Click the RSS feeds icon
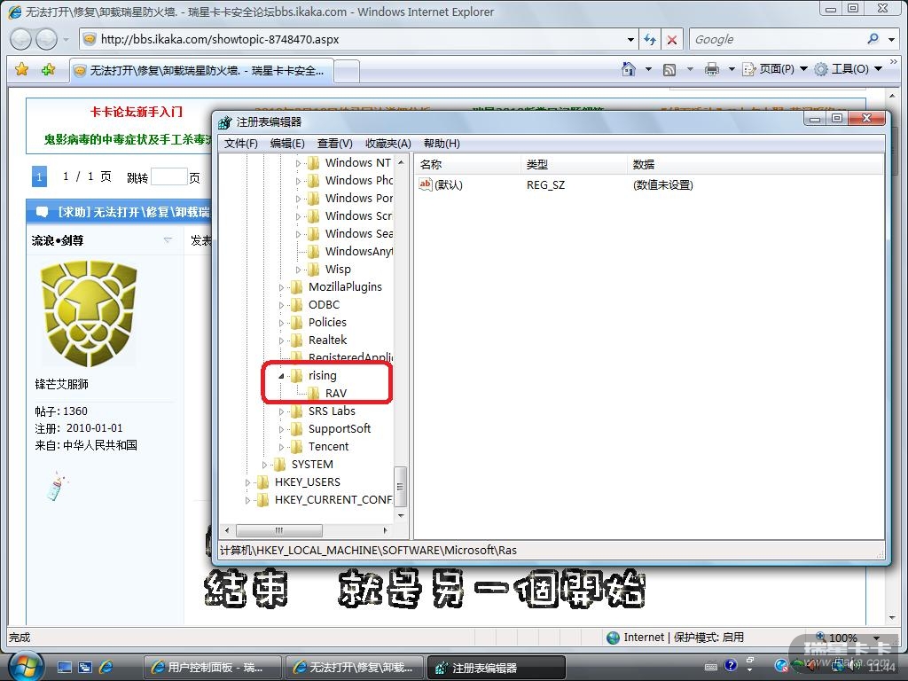 pyautogui.click(x=669, y=69)
